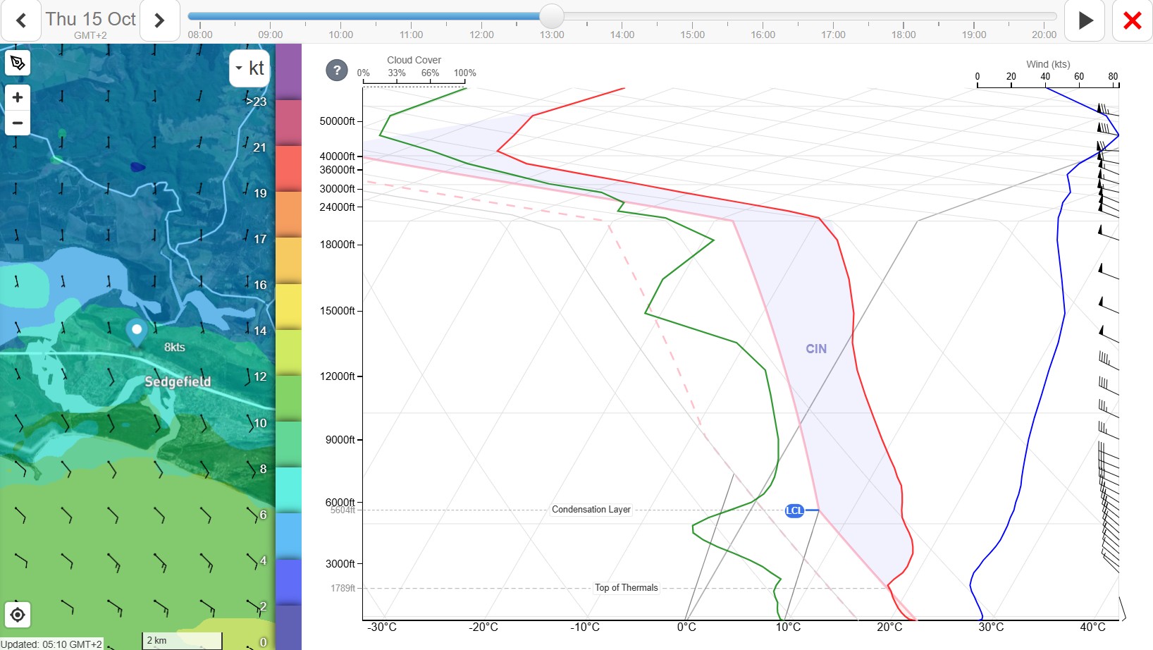The image size is (1153, 650).
Task: Select the draw route pen tool
Action: [x=18, y=63]
